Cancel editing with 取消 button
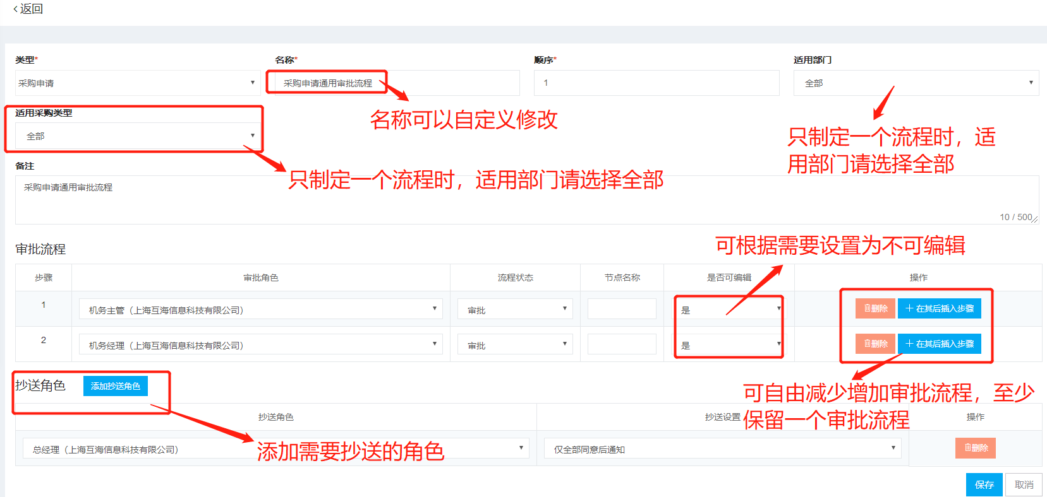1047x497 pixels. point(1024,484)
